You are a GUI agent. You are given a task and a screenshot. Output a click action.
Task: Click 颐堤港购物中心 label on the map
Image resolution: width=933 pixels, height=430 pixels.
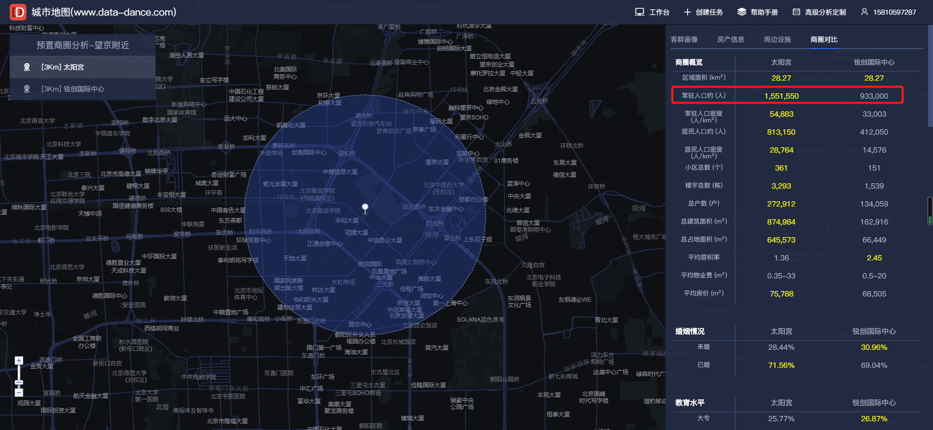[530, 230]
